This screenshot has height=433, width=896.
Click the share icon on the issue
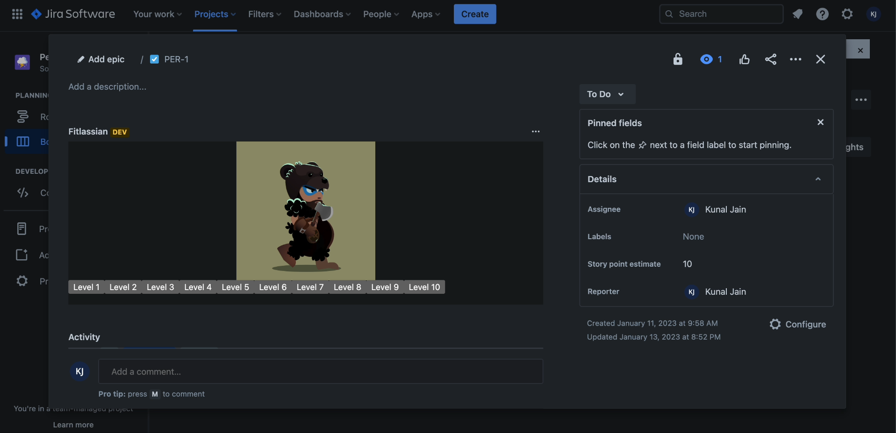[771, 59]
